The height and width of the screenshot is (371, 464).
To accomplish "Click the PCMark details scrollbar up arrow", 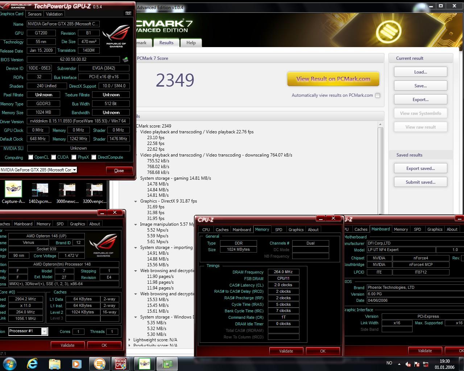I will pos(380,124).
